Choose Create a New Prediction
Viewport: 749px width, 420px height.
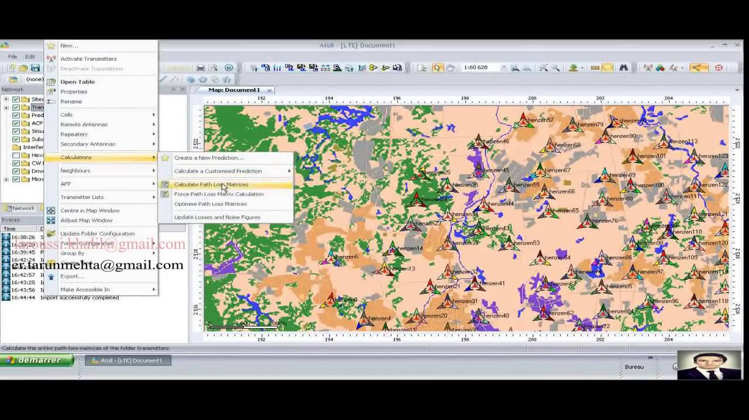[225, 158]
